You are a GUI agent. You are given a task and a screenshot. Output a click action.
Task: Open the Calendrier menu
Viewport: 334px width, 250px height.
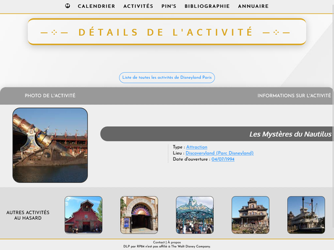pyautogui.click(x=97, y=6)
